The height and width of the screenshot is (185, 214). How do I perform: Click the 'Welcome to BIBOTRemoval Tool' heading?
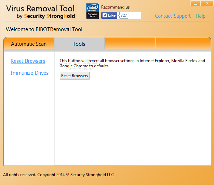pyautogui.click(x=44, y=29)
